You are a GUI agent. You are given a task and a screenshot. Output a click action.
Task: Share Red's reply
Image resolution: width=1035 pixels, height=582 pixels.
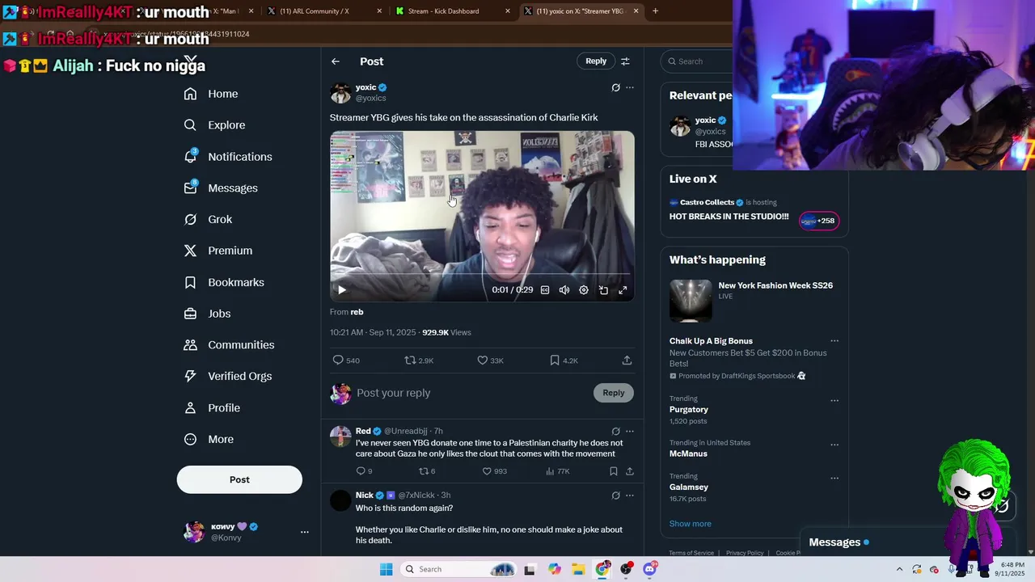pos(630,471)
